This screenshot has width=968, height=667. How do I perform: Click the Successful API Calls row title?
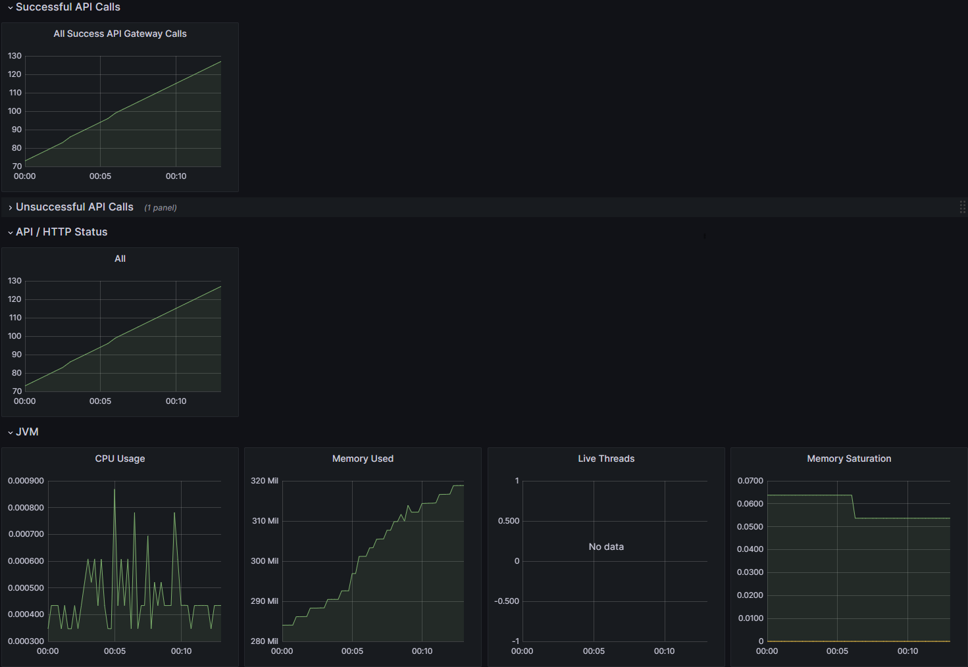[x=68, y=7]
